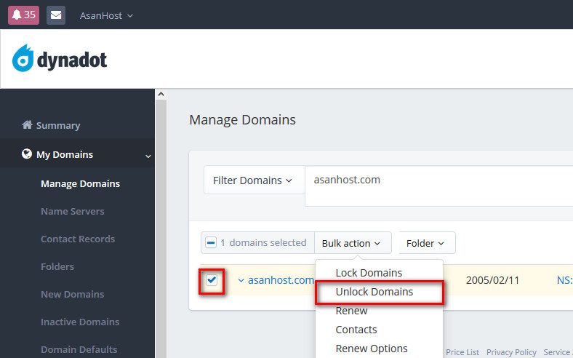Choose Renew Options in Bulk action menu

coord(372,349)
